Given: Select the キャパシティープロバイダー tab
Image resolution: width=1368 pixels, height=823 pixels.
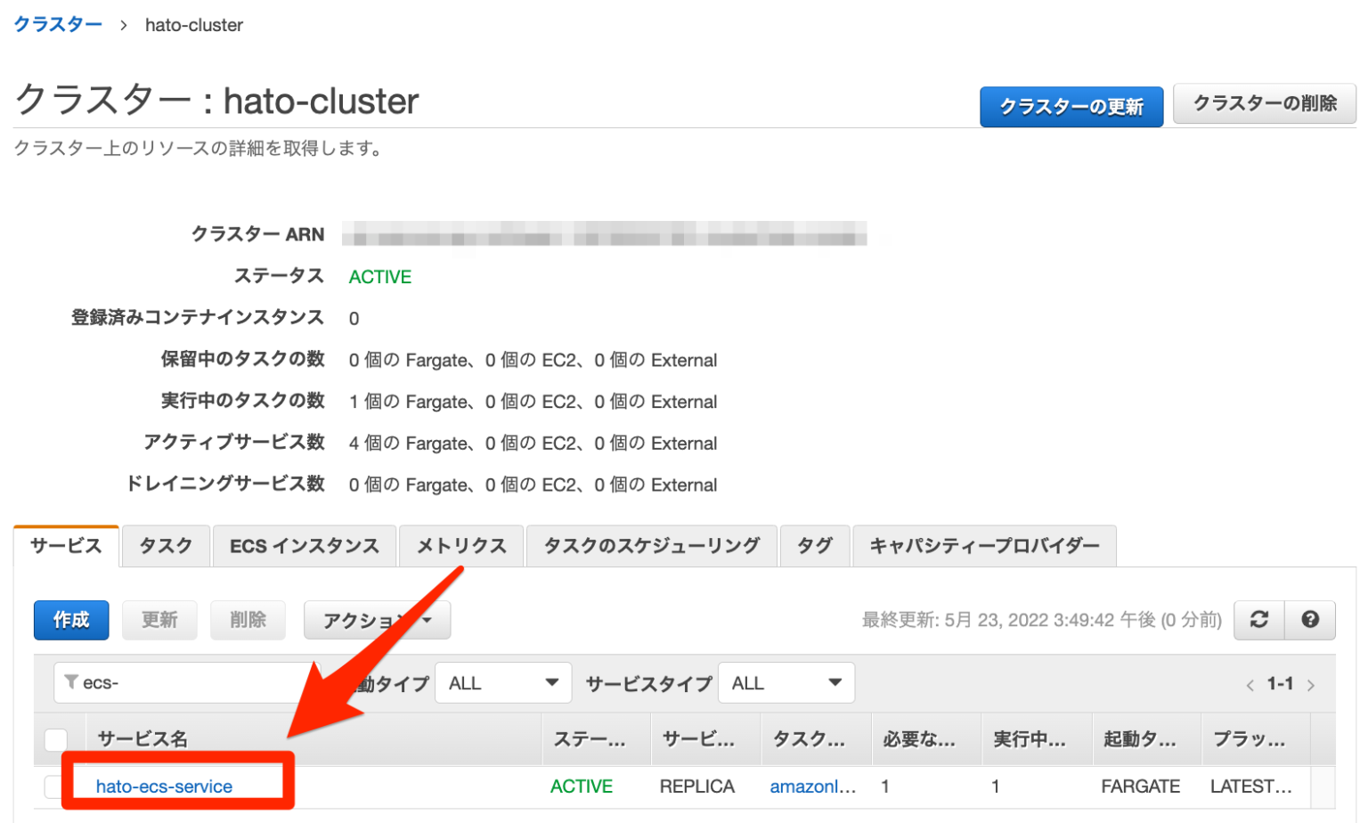Looking at the screenshot, I should click(984, 546).
